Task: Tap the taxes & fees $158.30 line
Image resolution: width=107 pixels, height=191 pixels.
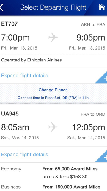Action: point(65,177)
